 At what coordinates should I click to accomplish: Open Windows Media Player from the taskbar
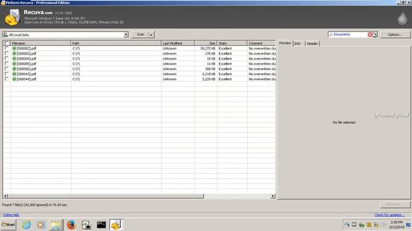tap(41, 225)
